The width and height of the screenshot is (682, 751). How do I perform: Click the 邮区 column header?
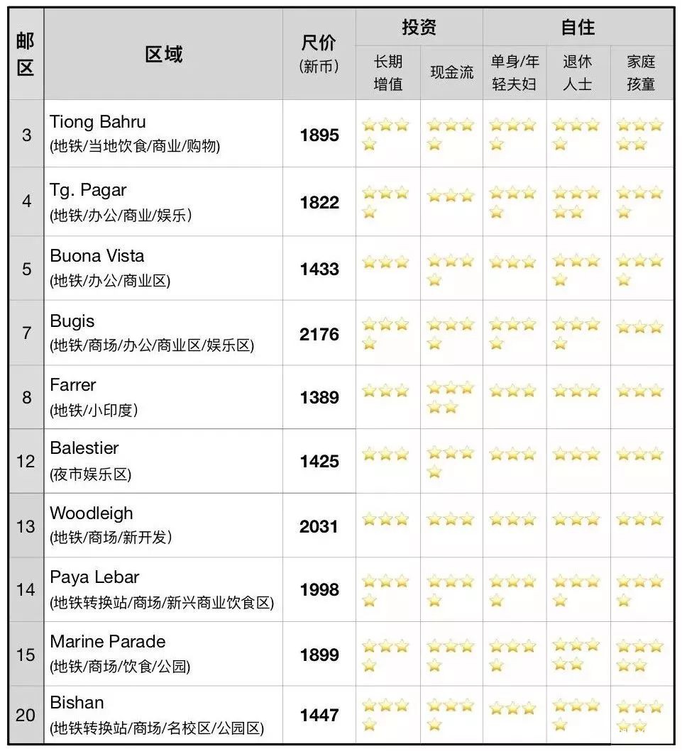click(x=26, y=55)
